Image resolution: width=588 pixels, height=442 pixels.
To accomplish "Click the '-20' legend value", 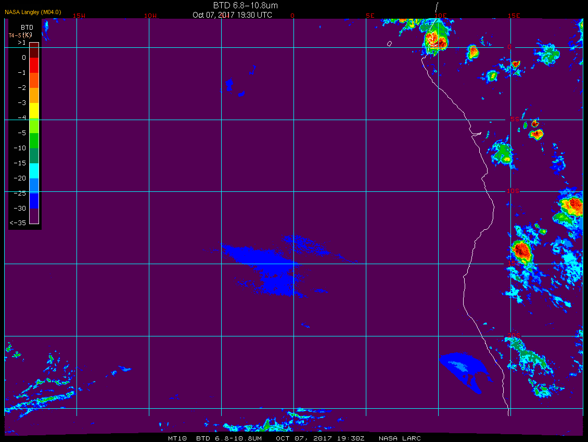I will click(x=19, y=178).
